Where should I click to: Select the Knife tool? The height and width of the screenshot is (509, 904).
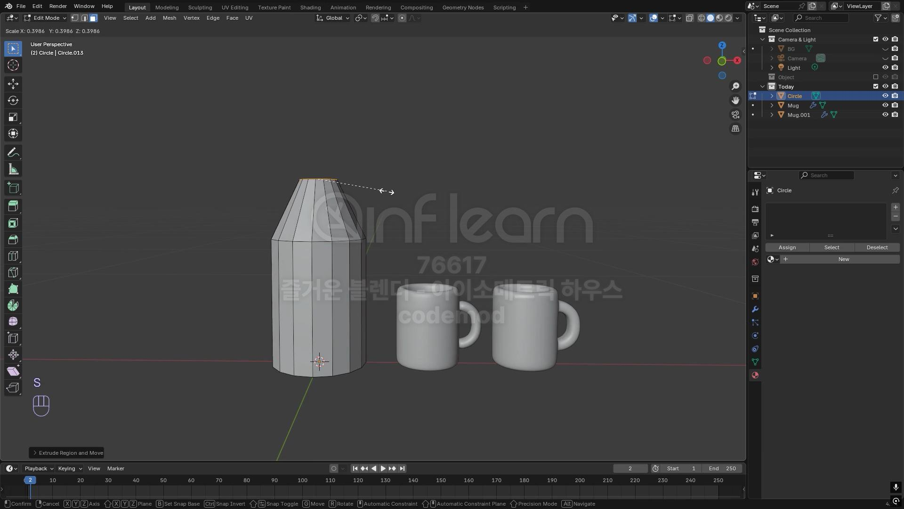[13, 272]
